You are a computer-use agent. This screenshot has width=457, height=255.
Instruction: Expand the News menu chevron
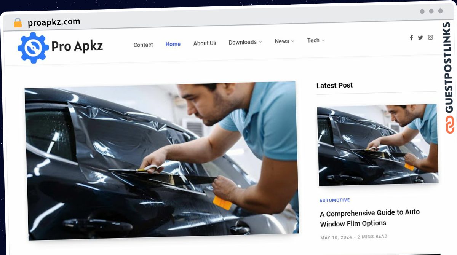(x=293, y=41)
